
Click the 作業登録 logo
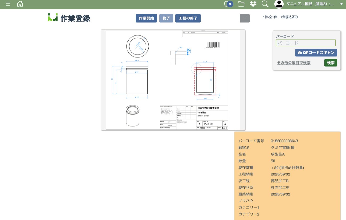coord(69,18)
